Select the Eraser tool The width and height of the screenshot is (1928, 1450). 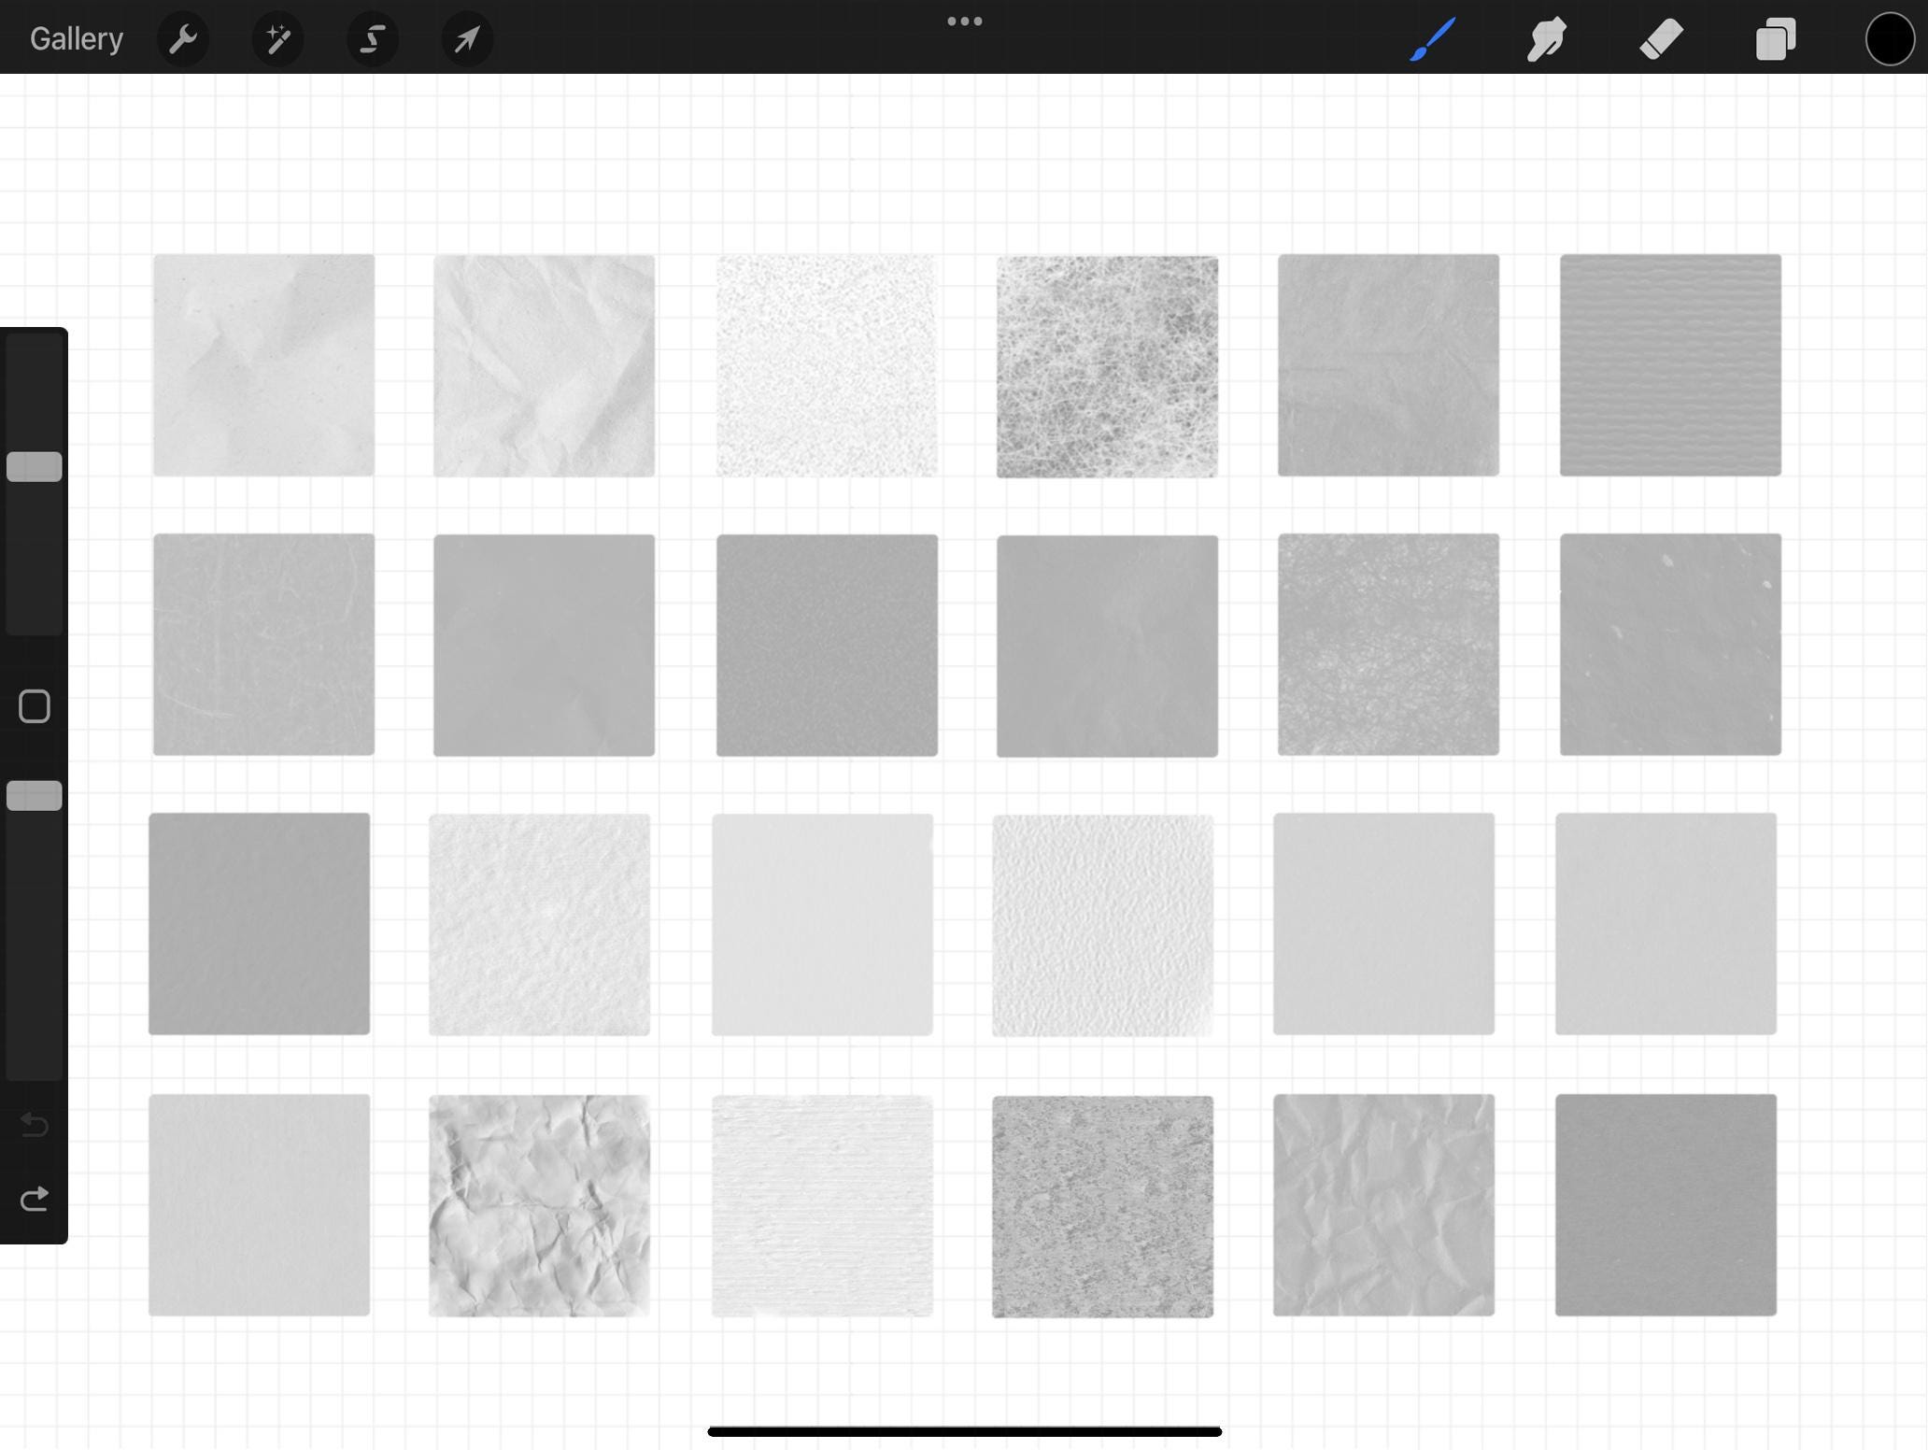click(1661, 39)
